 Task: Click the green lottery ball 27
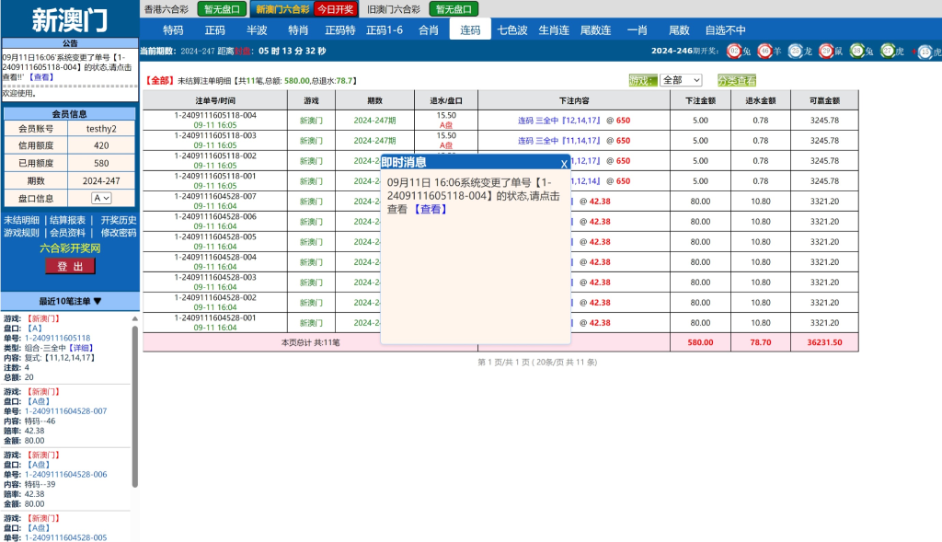pyautogui.click(x=887, y=52)
